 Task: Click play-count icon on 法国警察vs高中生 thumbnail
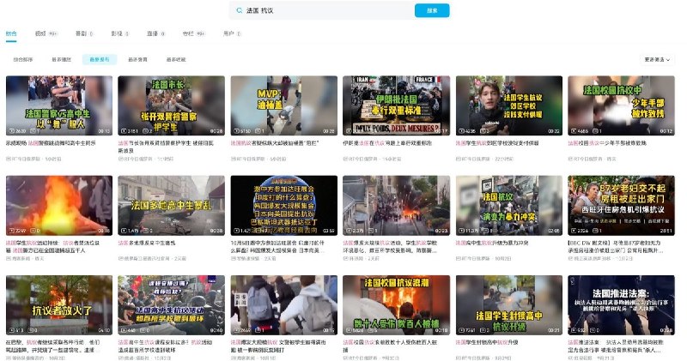(x=13, y=131)
